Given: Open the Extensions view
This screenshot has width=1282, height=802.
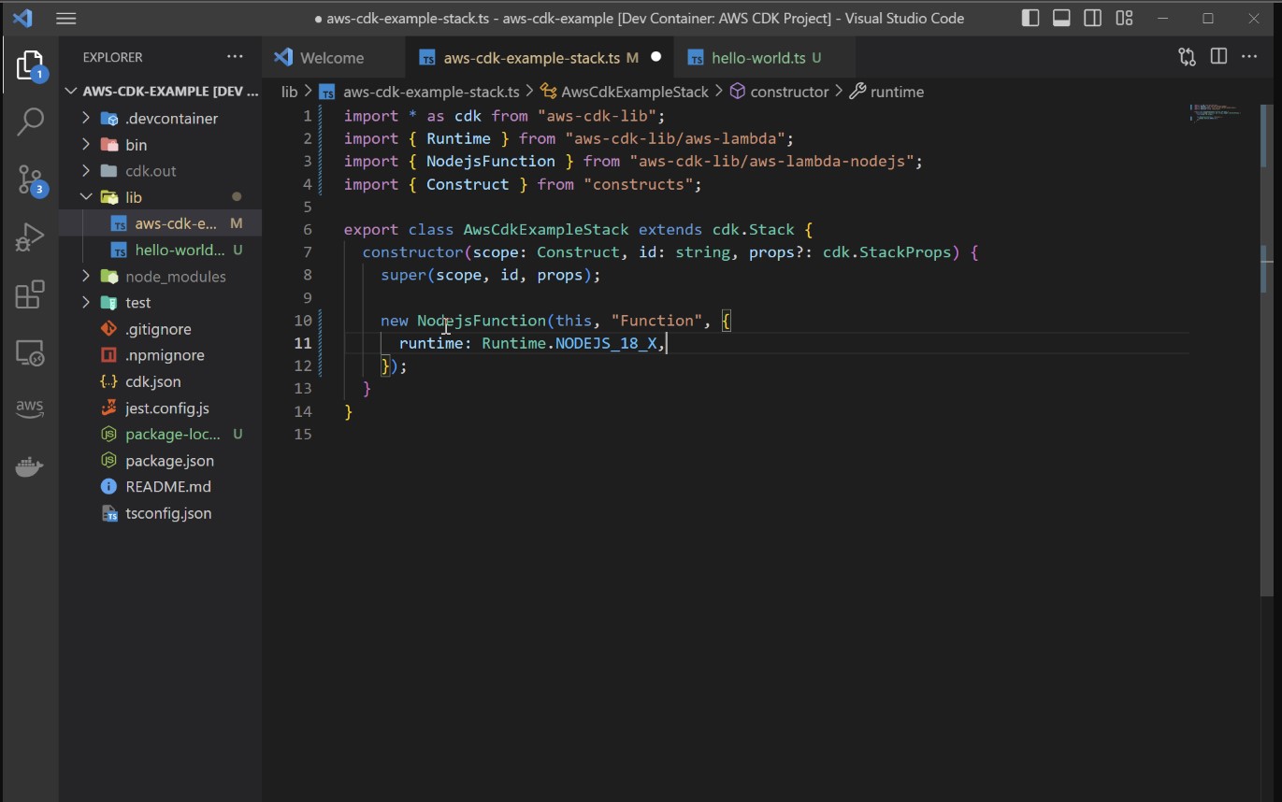Looking at the screenshot, I should pos(30,294).
